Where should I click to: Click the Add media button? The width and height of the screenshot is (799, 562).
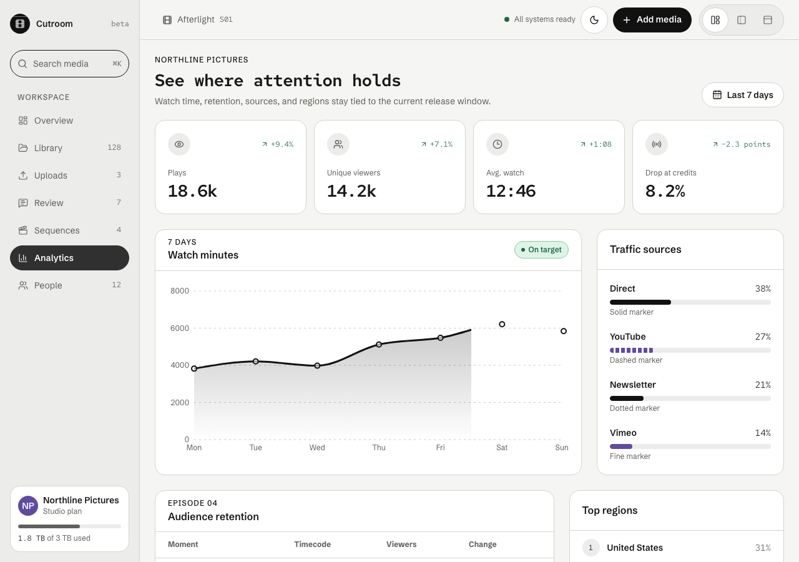point(652,20)
